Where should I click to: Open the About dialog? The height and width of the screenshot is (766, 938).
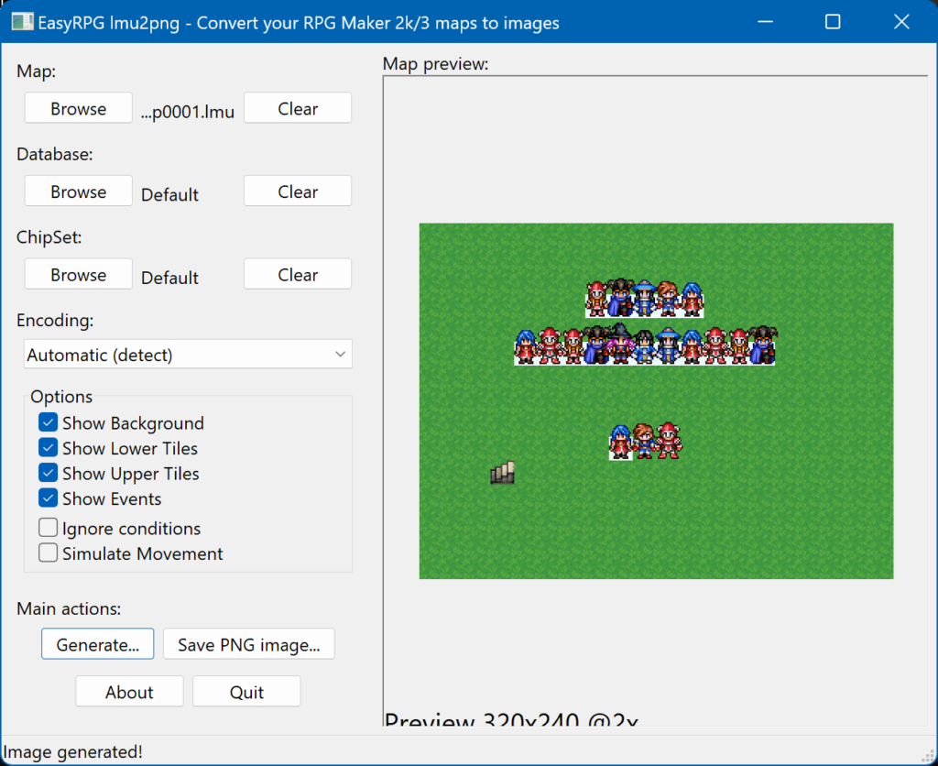point(129,691)
